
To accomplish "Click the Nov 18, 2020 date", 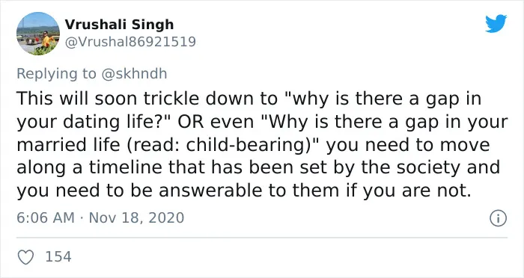I will [x=137, y=218].
